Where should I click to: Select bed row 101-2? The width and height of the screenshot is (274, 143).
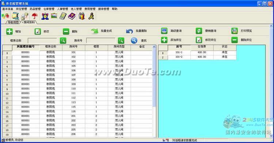(197, 57)
